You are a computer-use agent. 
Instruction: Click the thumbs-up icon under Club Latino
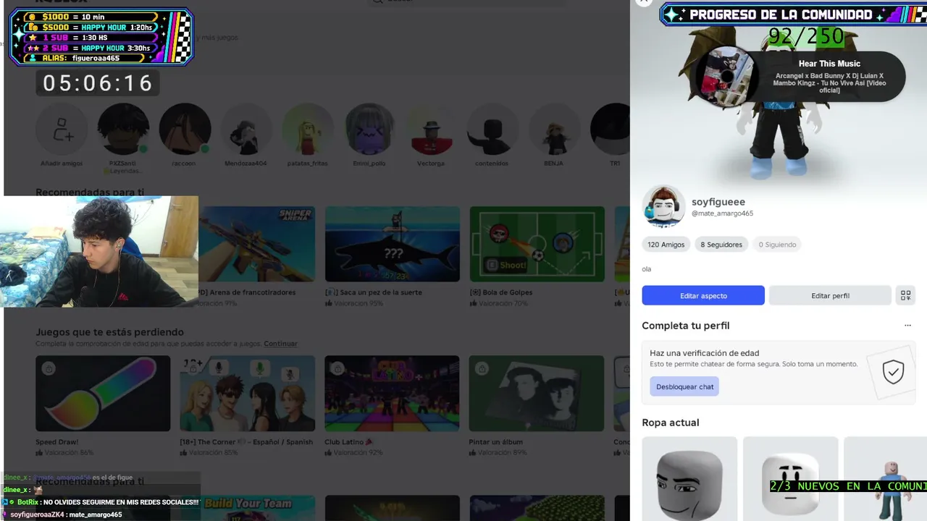pyautogui.click(x=328, y=453)
